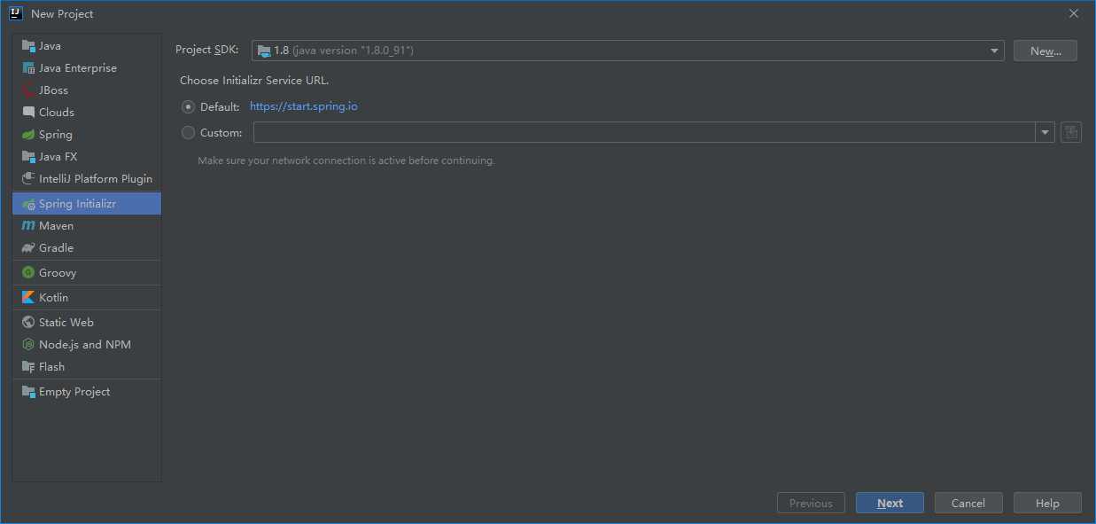Viewport: 1096px width, 524px height.
Task: Open the Project SDK dropdown
Action: (627, 51)
